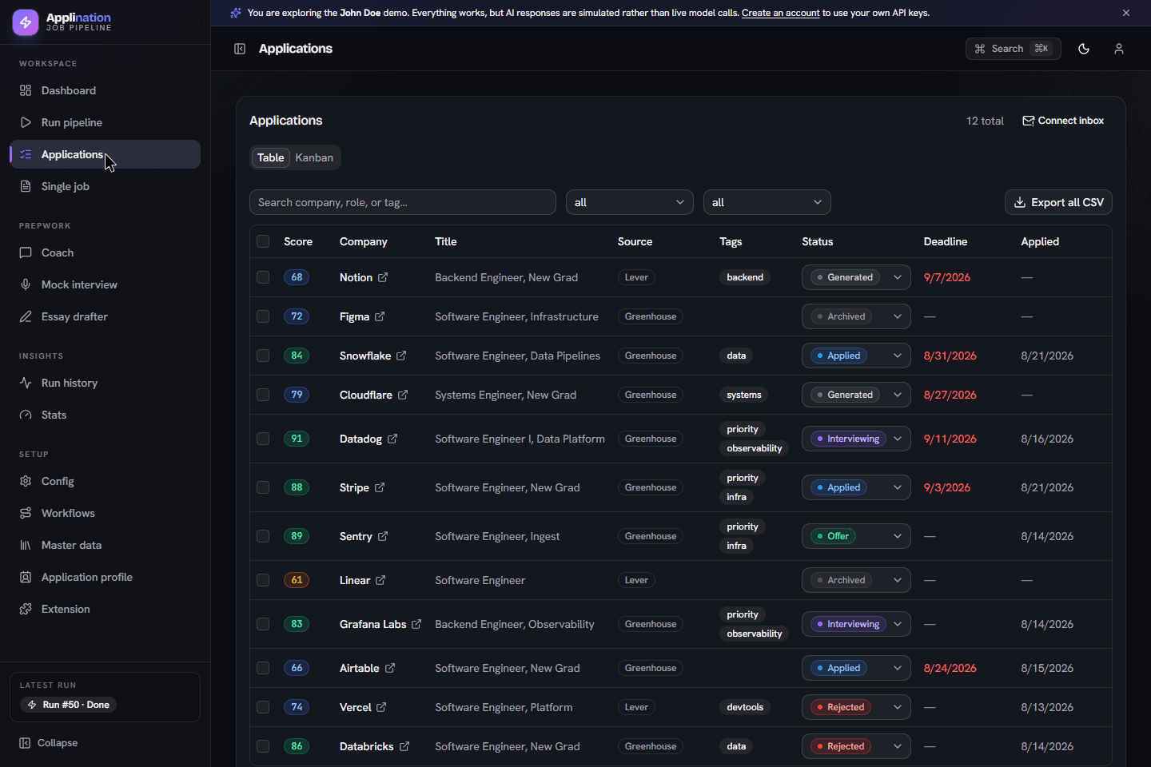
Task: Open the first 'all' filter dropdown
Action: (630, 202)
